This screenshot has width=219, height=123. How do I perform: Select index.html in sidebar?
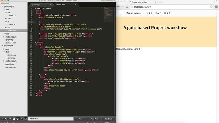[x=12, y=30]
